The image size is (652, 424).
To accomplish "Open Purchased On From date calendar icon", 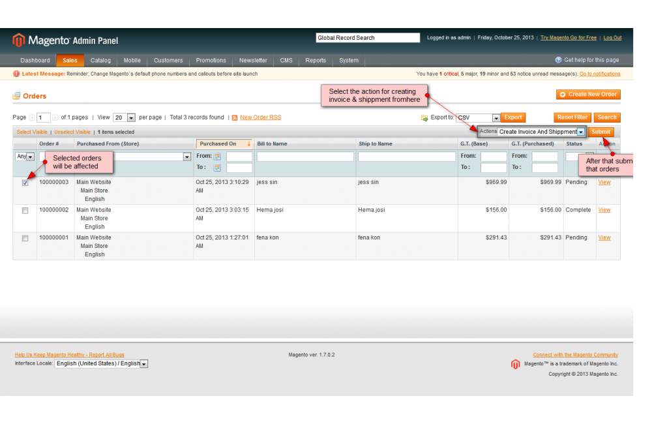I will point(217,157).
